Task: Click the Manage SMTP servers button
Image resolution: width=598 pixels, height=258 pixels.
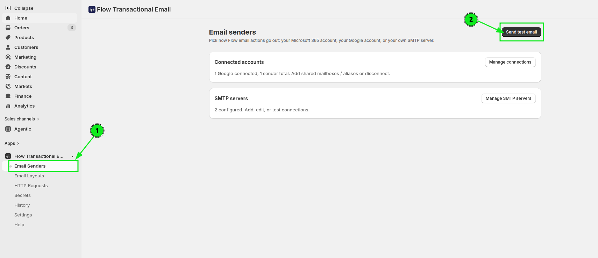Action: [508, 98]
